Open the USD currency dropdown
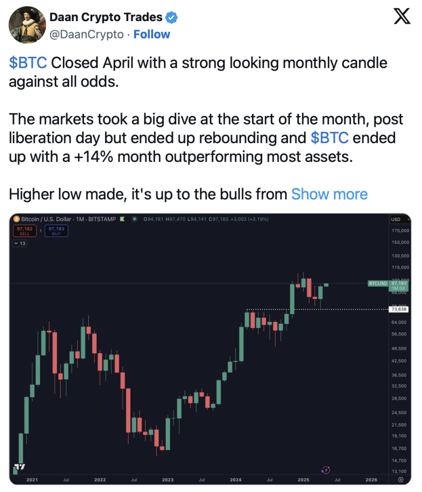 [400, 219]
